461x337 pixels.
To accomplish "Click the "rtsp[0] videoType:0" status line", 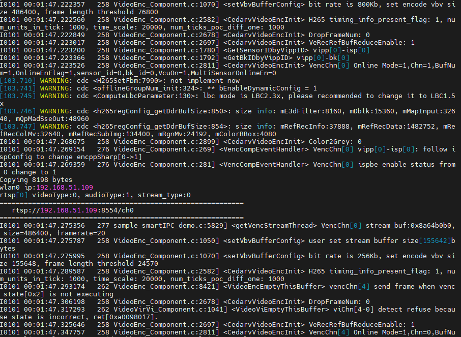I will 96,195.
